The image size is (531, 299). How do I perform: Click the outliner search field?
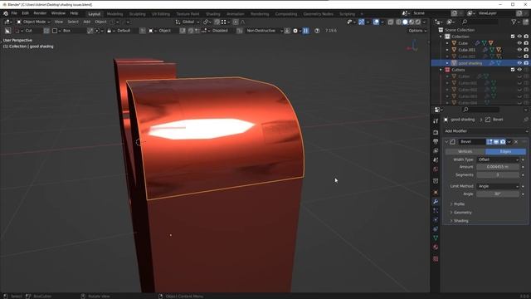[x=480, y=22]
